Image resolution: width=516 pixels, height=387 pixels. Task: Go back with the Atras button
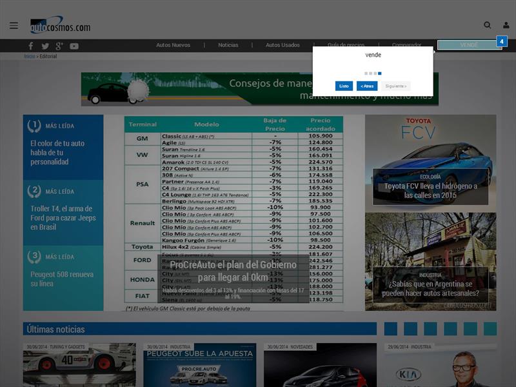[x=366, y=86]
